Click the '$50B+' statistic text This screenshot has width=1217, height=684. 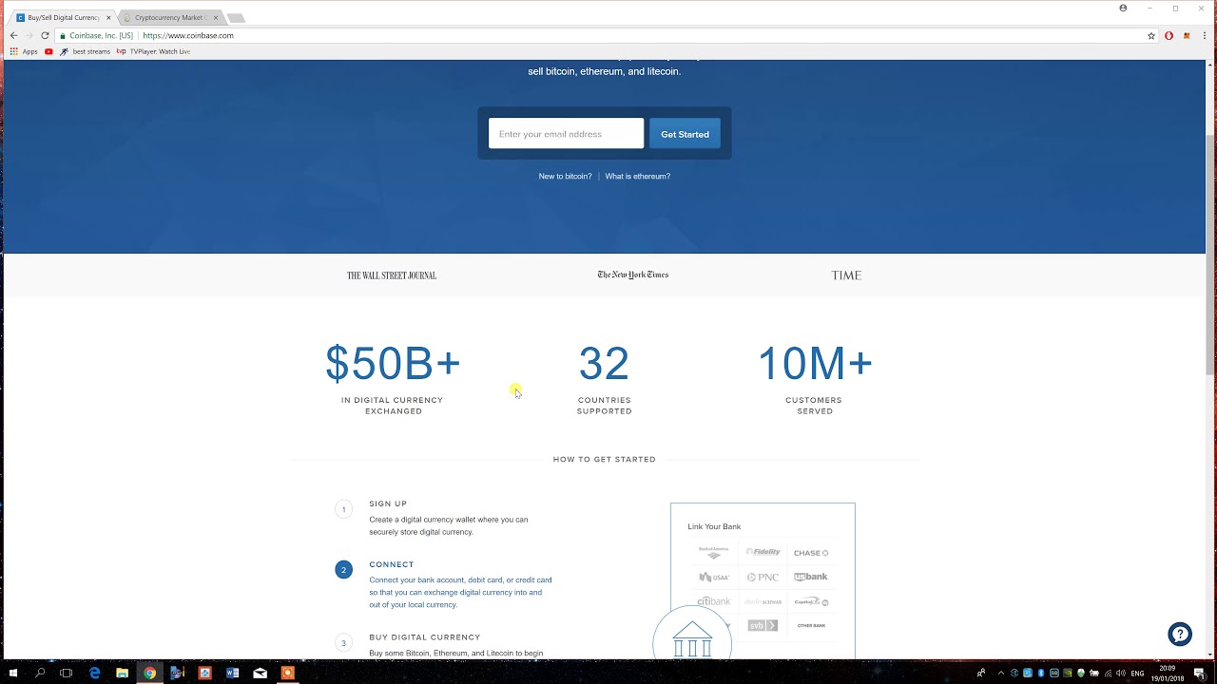(x=393, y=364)
